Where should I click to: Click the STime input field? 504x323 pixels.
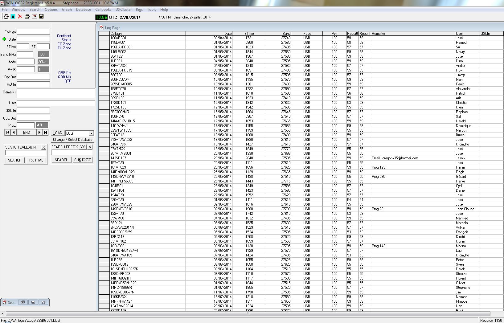click(x=23, y=47)
